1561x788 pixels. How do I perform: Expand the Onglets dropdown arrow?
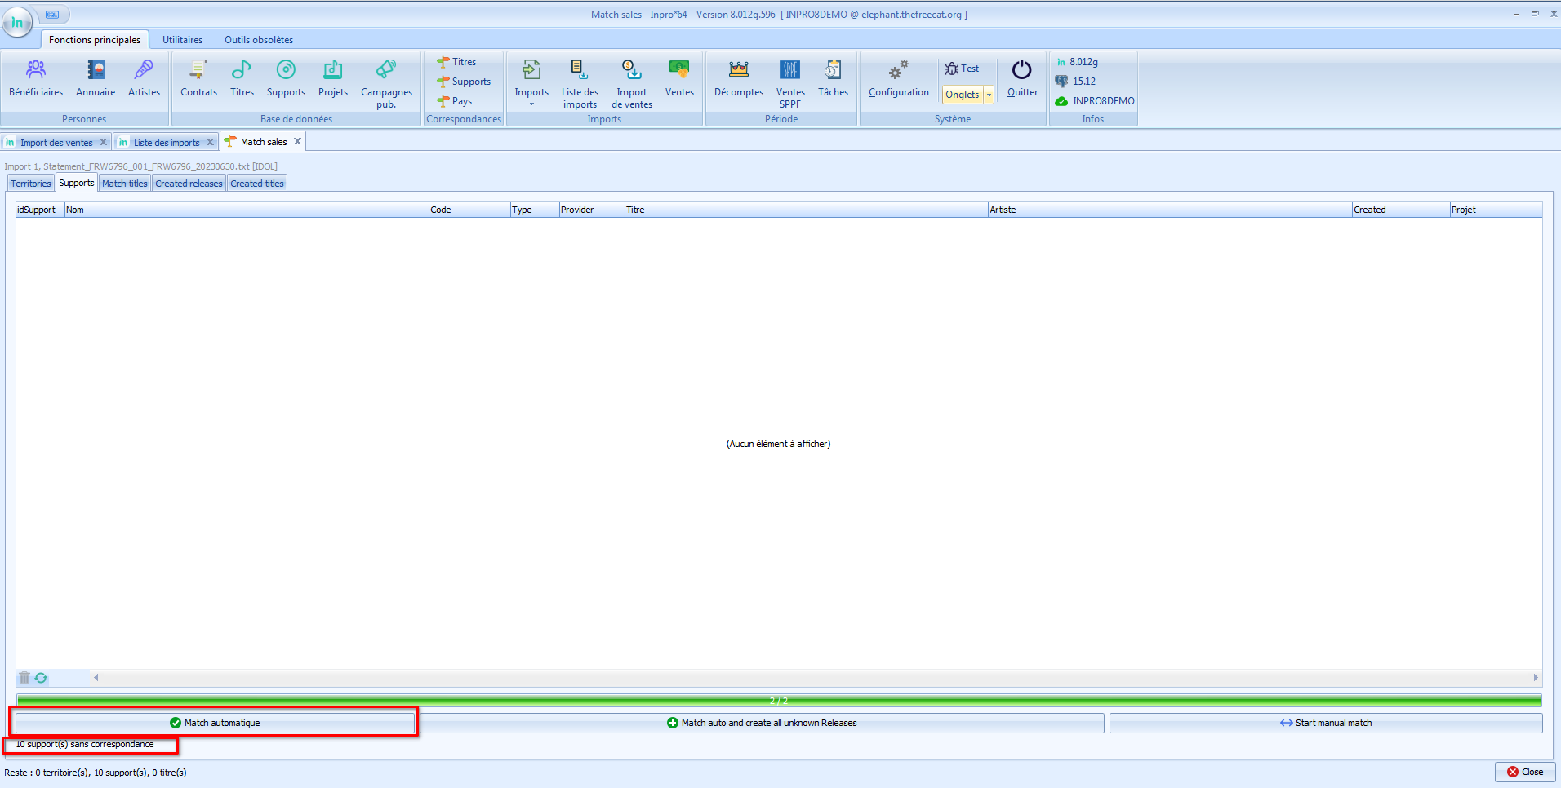pyautogui.click(x=989, y=95)
